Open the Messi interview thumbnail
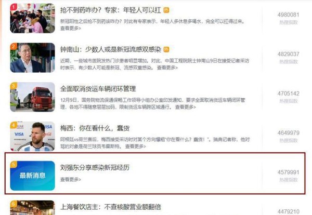312x215 pixels. (x=32, y=136)
